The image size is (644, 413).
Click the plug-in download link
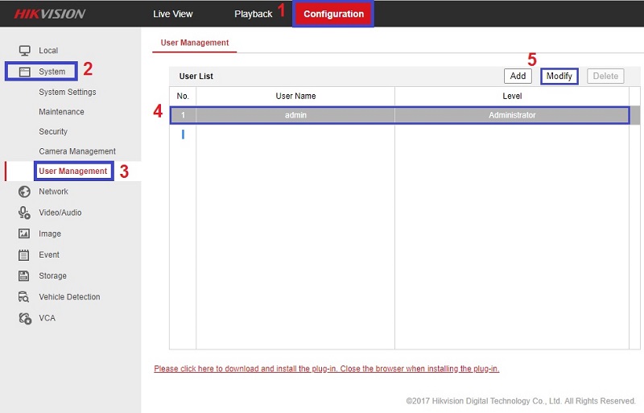(x=326, y=369)
